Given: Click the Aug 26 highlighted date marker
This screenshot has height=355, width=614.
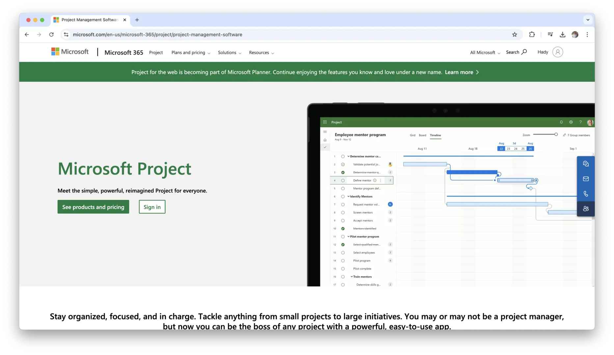Looking at the screenshot, I should 530,149.
